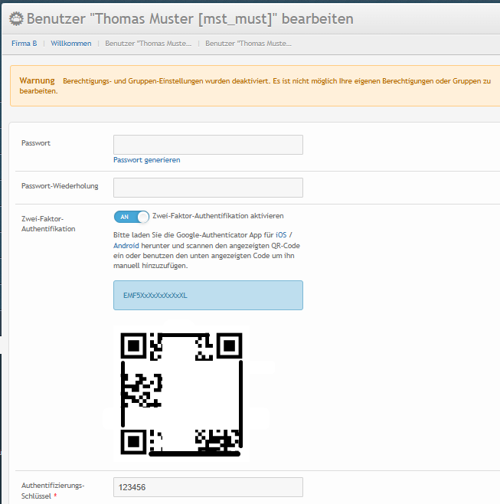Toggle the Zwei-Faktor-Authentifikation AN switch
The image size is (500, 504).
pyautogui.click(x=132, y=217)
